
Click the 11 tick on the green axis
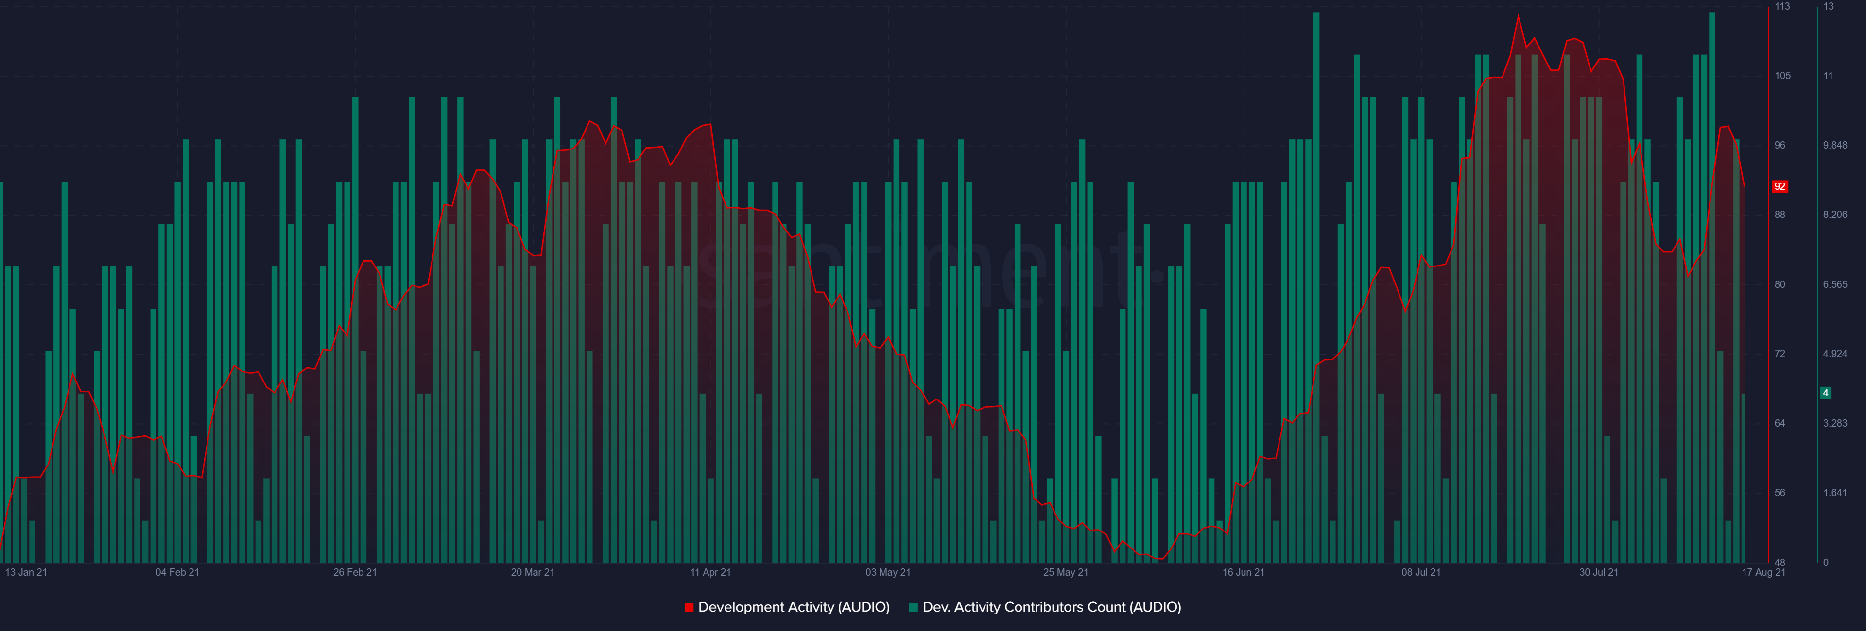pos(1828,76)
